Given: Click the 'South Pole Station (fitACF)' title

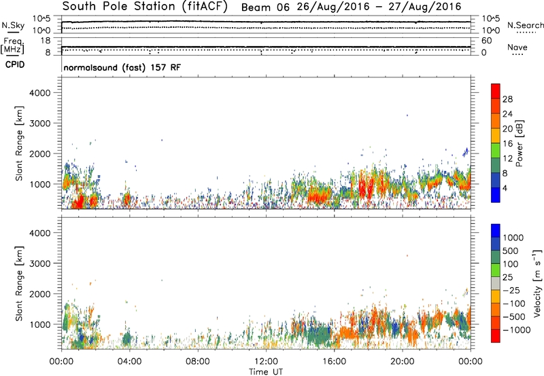Looking at the screenshot, I should 145,7.
